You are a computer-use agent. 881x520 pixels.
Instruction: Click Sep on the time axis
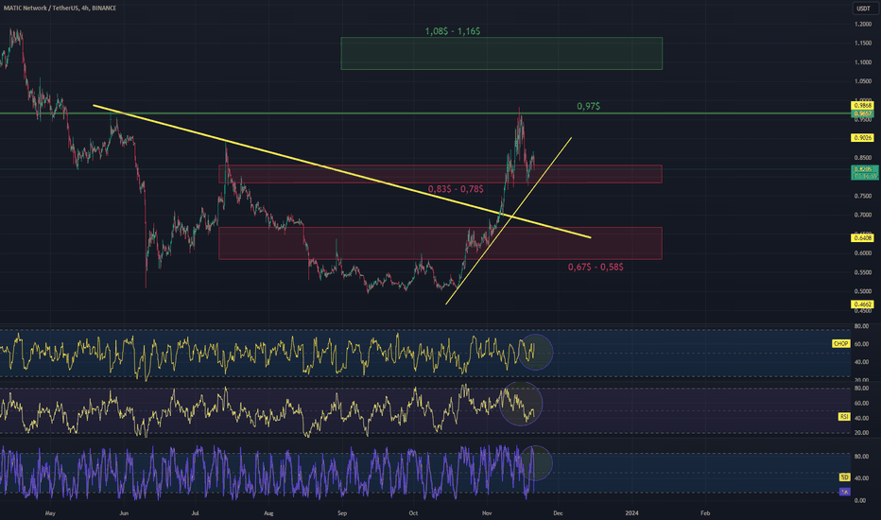(x=342, y=513)
